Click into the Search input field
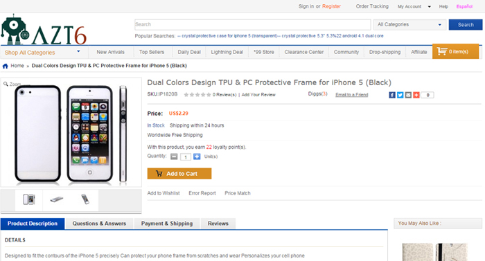 [x=253, y=24]
